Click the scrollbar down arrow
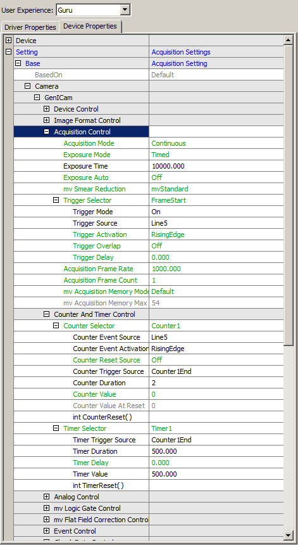 pyautogui.click(x=289, y=535)
